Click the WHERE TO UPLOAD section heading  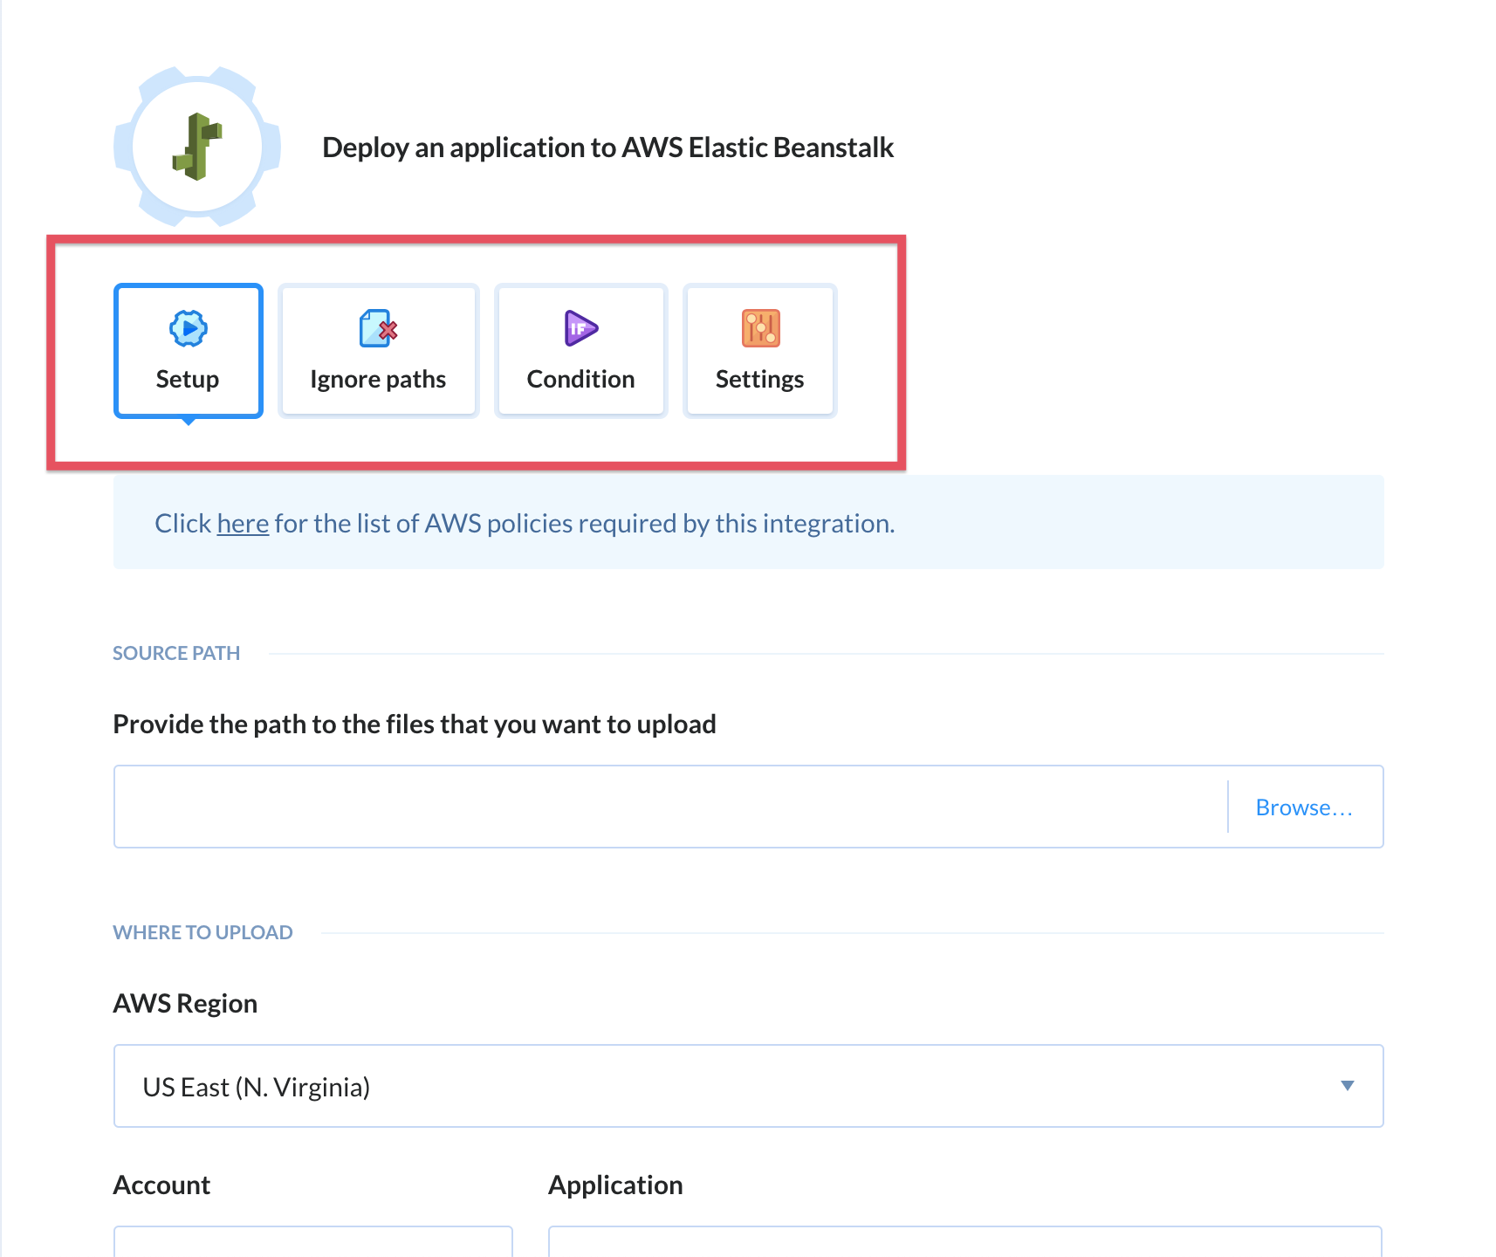202,932
